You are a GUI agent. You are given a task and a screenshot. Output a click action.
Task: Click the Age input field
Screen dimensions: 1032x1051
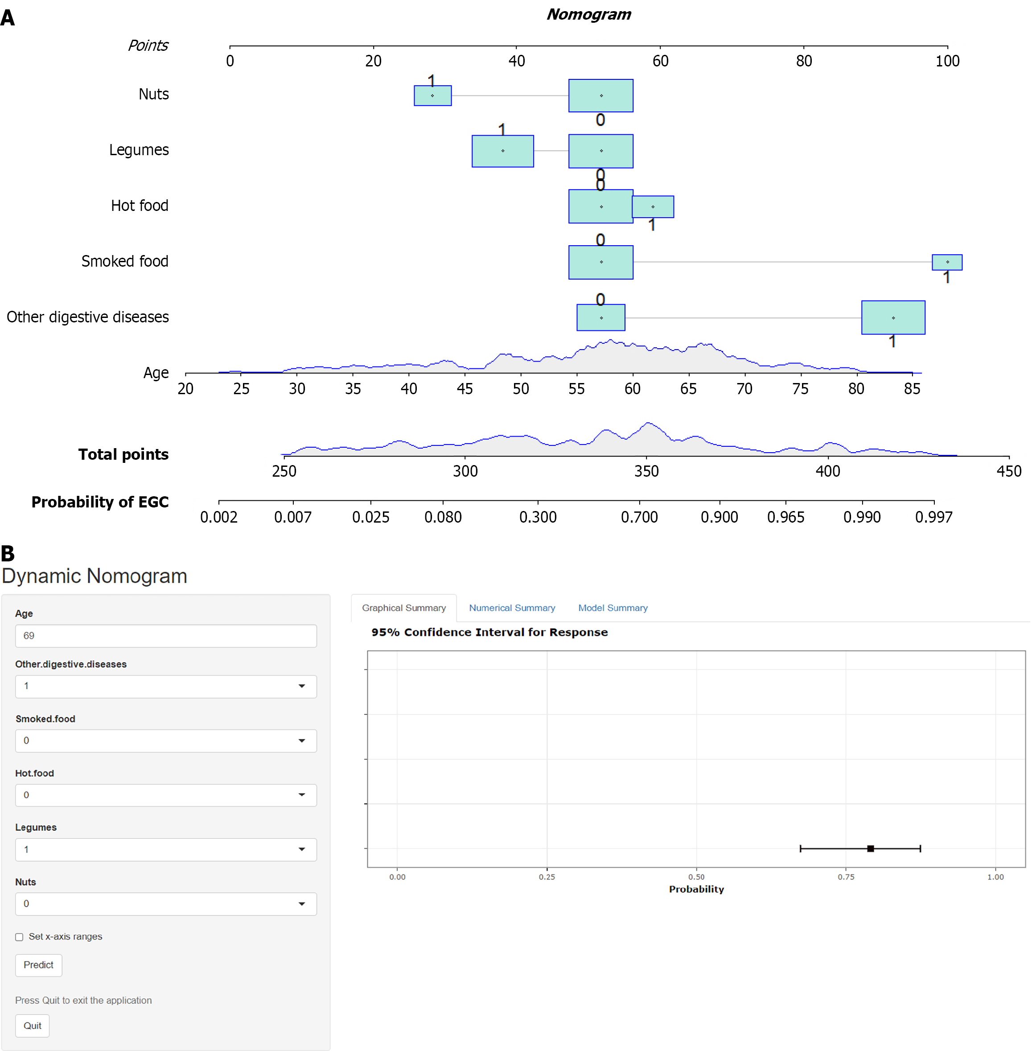[165, 635]
